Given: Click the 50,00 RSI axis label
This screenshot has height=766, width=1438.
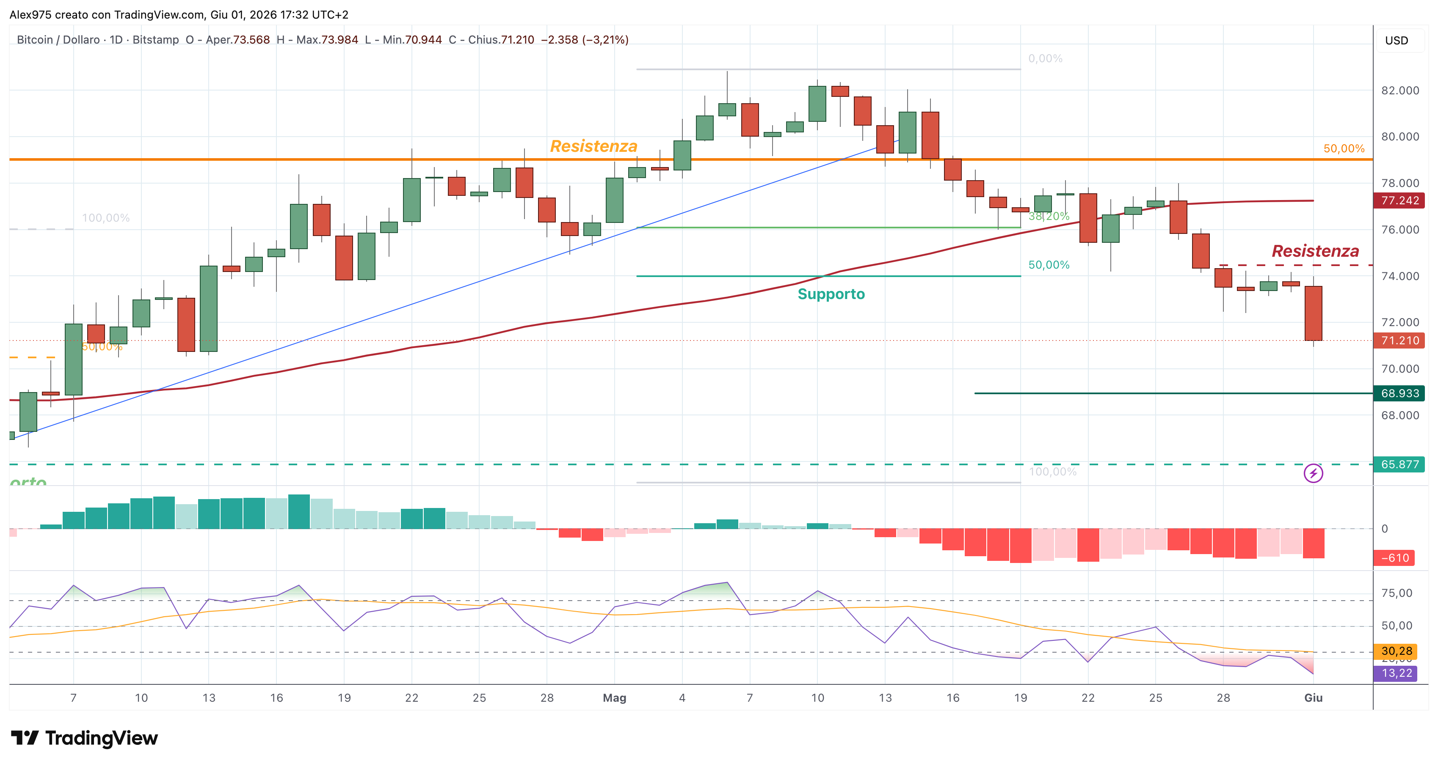Looking at the screenshot, I should coord(1396,626).
